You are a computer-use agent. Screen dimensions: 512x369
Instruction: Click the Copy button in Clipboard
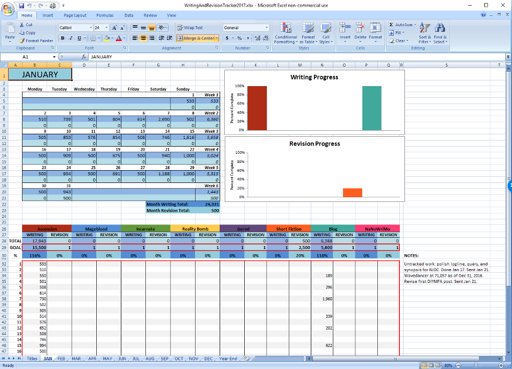(27, 33)
